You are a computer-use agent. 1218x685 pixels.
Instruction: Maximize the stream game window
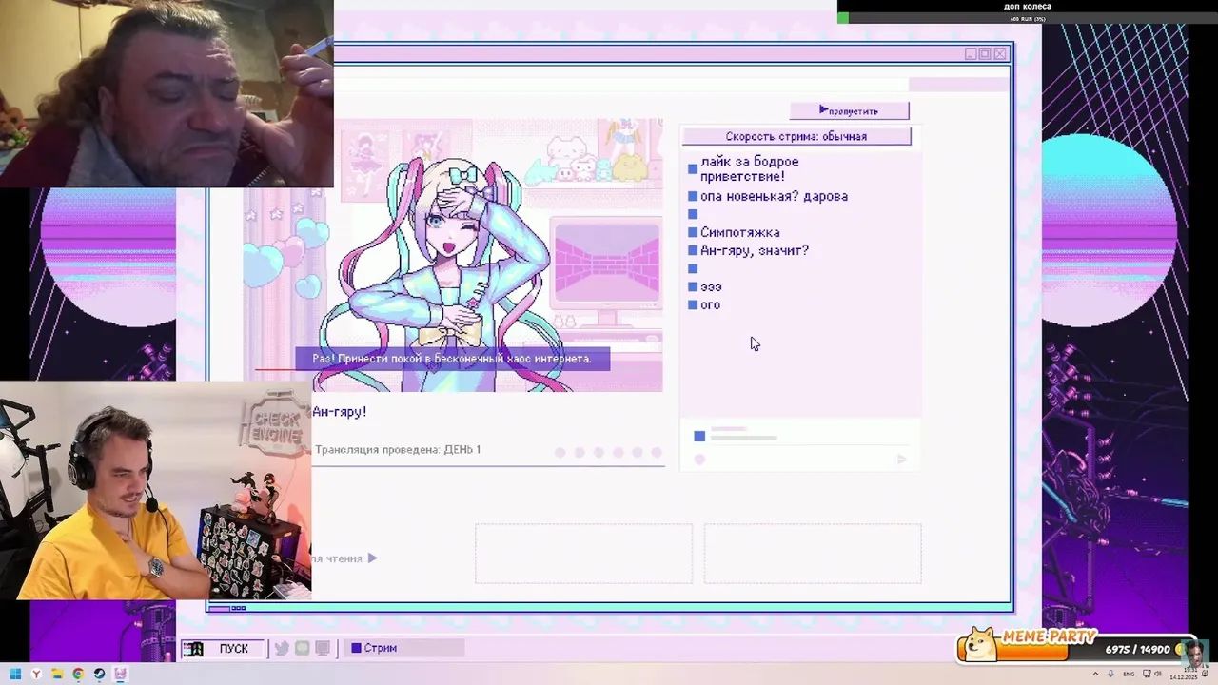click(x=985, y=54)
